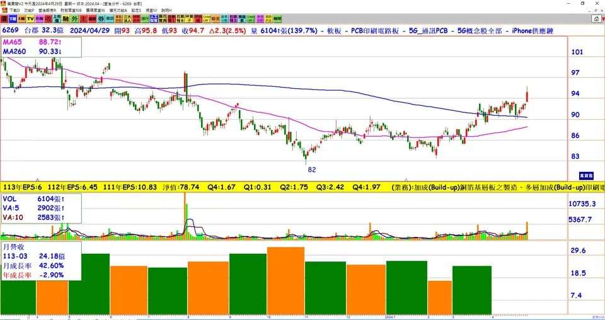Open the 視窗W menu
This screenshot has width=605, height=320.
coord(152,11)
